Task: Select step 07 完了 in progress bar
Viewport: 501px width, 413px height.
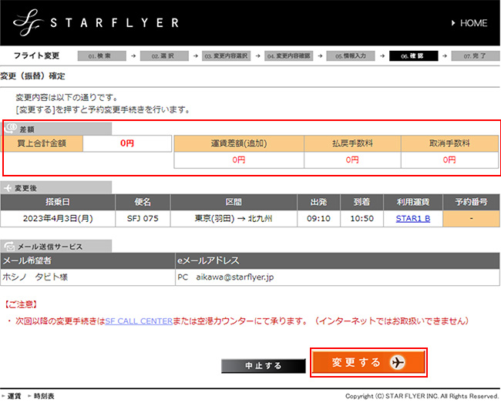Action: point(475,56)
